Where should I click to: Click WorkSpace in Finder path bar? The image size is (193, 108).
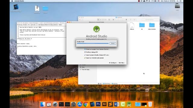click(x=107, y=83)
